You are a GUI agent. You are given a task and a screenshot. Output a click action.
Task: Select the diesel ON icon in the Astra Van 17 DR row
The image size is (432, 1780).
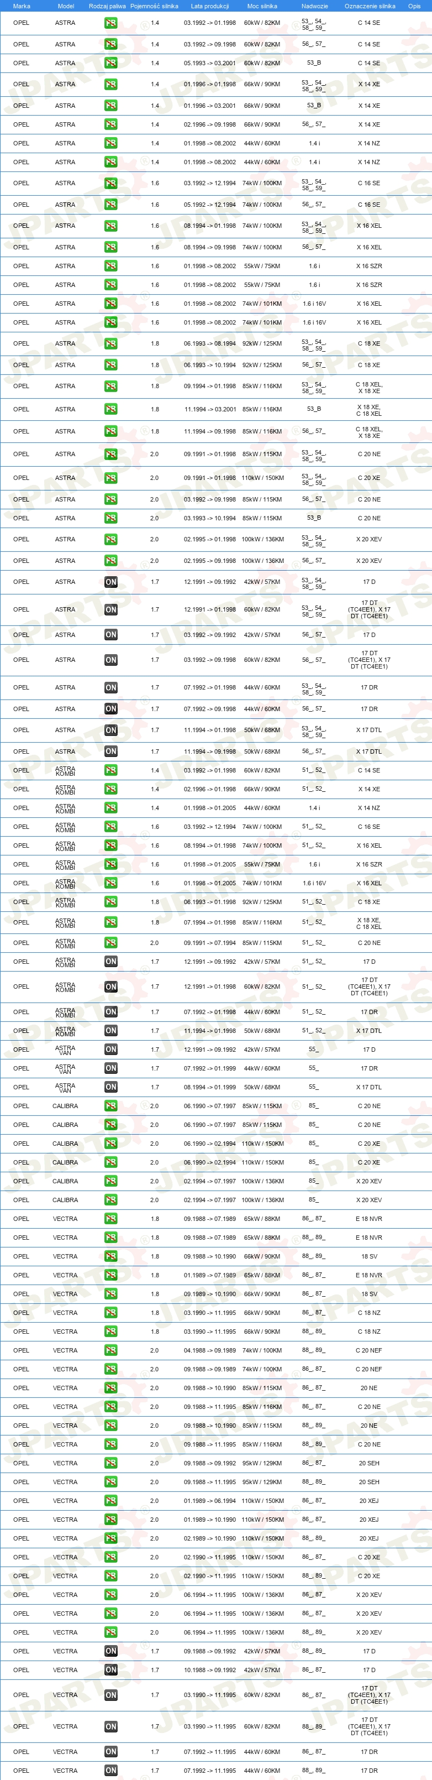(110, 1068)
